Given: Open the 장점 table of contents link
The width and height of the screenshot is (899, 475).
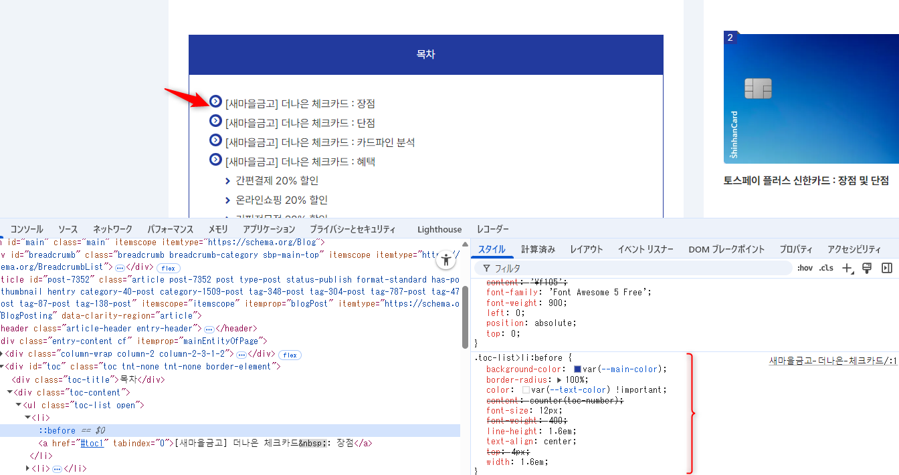Looking at the screenshot, I should tap(300, 104).
